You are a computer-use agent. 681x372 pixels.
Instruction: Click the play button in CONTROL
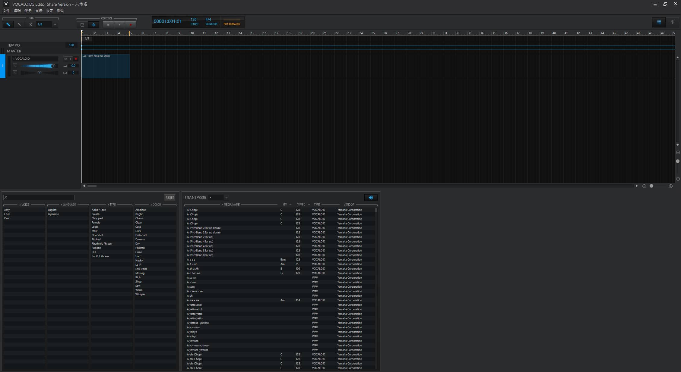[119, 25]
